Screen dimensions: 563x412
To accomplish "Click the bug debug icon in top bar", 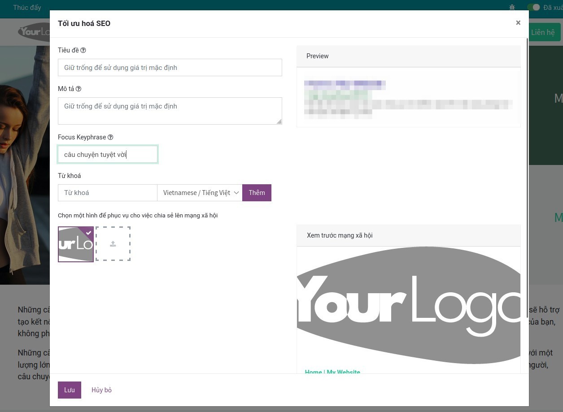I will coord(512,8).
